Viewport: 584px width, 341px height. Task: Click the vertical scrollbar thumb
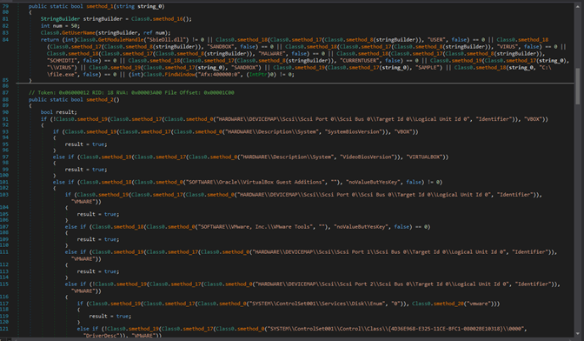pos(578,86)
